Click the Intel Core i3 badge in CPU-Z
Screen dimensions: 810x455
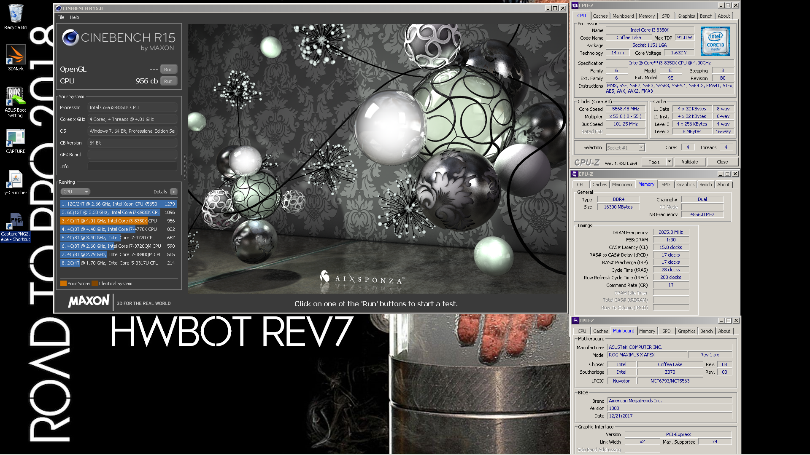[x=715, y=41]
